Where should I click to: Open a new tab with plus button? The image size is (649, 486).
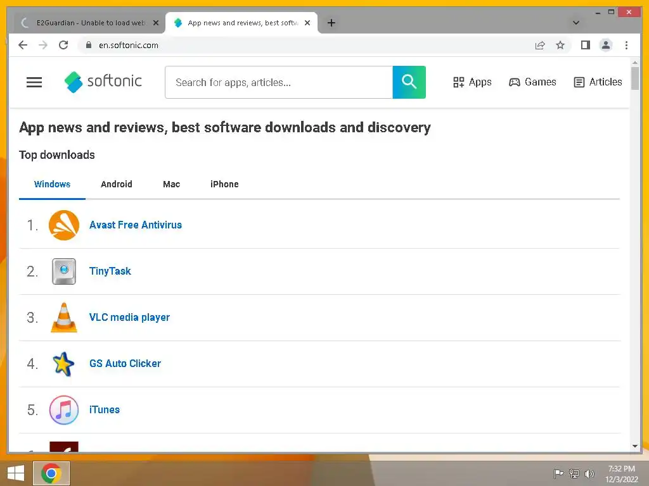coord(331,23)
